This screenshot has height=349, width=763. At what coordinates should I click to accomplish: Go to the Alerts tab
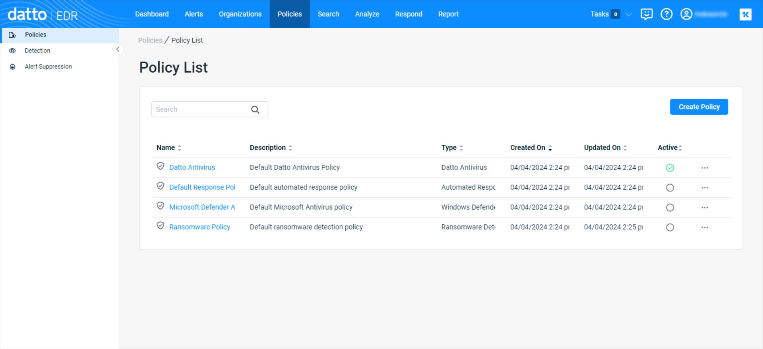[x=194, y=14]
